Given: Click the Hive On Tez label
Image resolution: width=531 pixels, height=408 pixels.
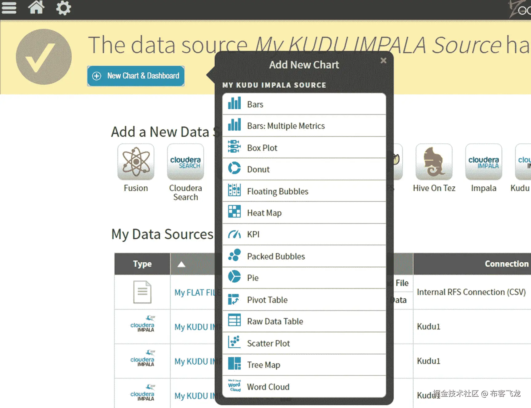Looking at the screenshot, I should coord(434,188).
